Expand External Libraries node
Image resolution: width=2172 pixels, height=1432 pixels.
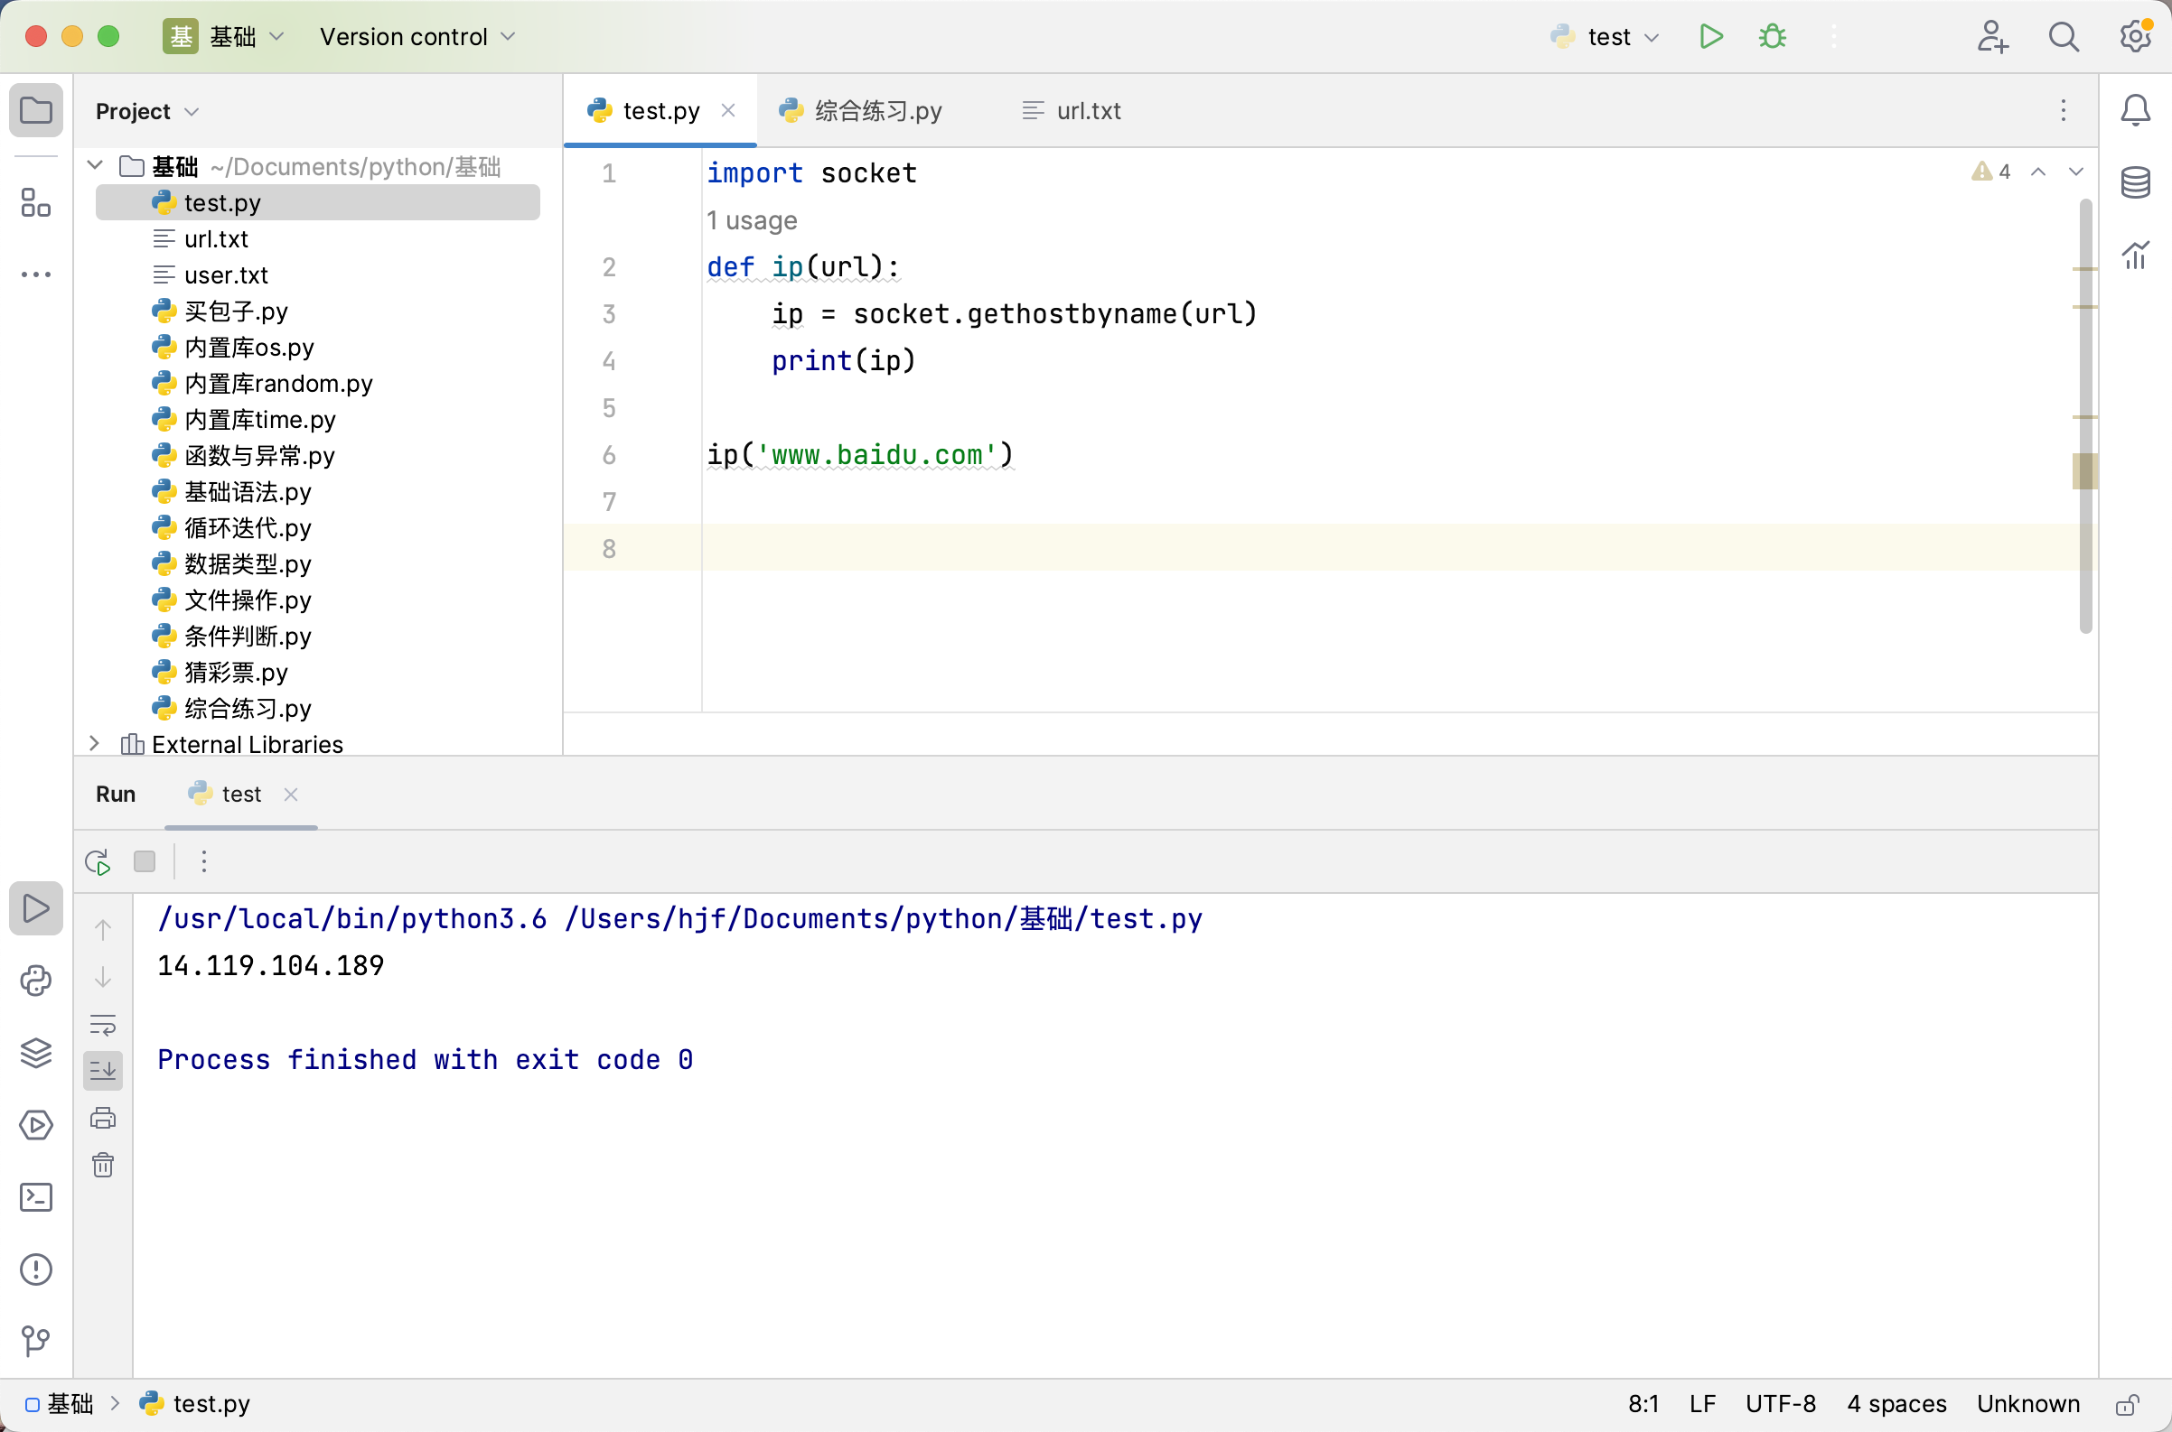(x=95, y=743)
